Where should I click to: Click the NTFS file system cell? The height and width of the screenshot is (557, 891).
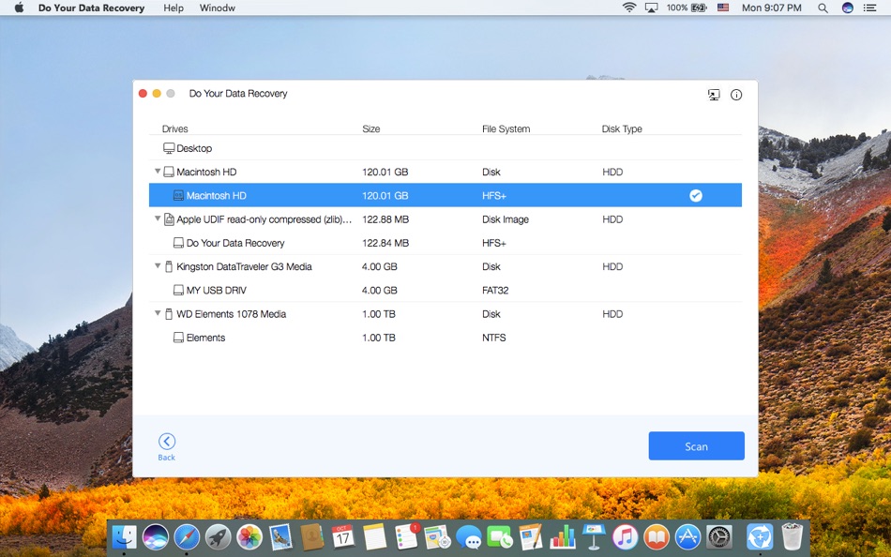point(493,338)
